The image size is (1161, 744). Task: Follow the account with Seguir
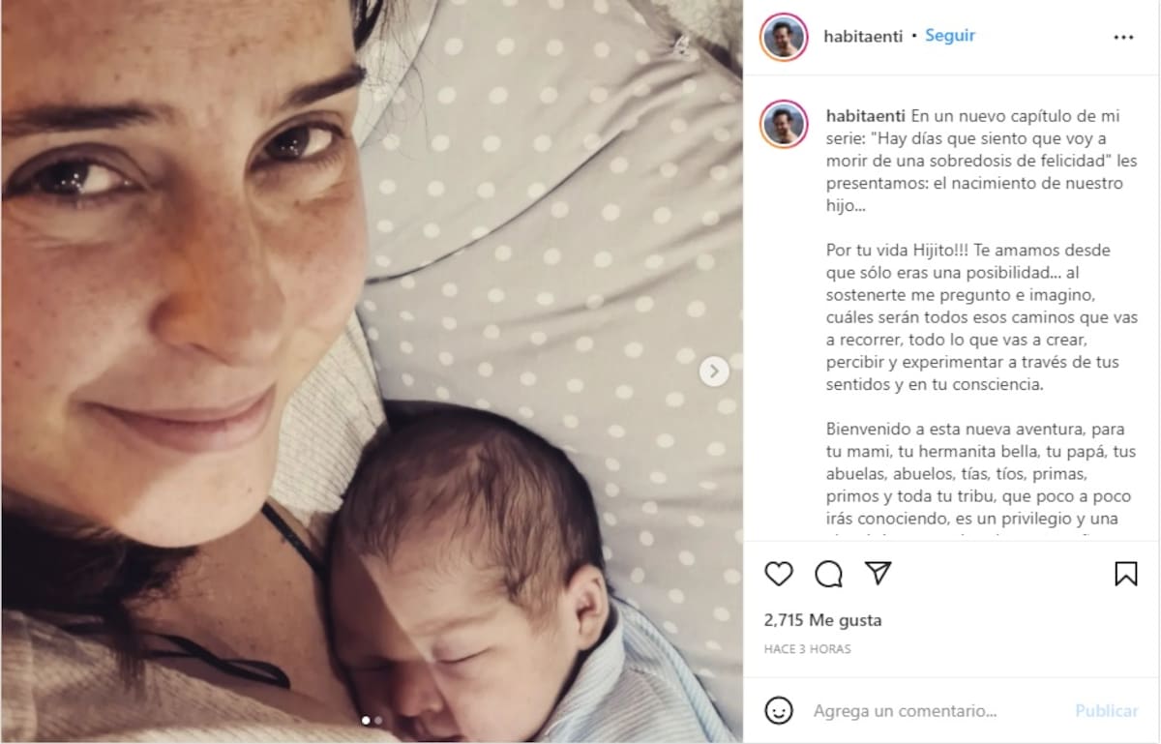tap(950, 36)
